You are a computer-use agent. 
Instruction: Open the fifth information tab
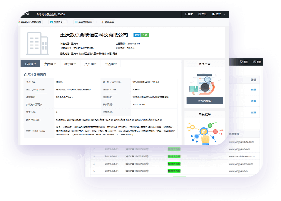click(x=111, y=64)
